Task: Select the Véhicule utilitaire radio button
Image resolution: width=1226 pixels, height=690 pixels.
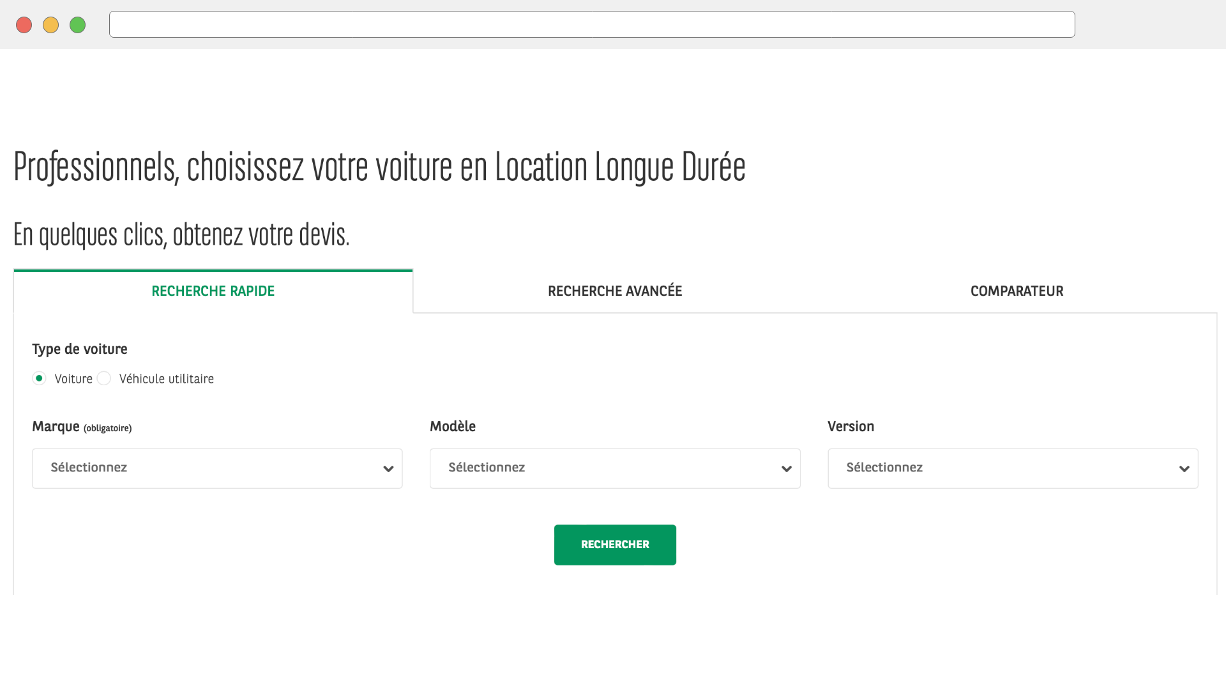Action: pos(104,378)
